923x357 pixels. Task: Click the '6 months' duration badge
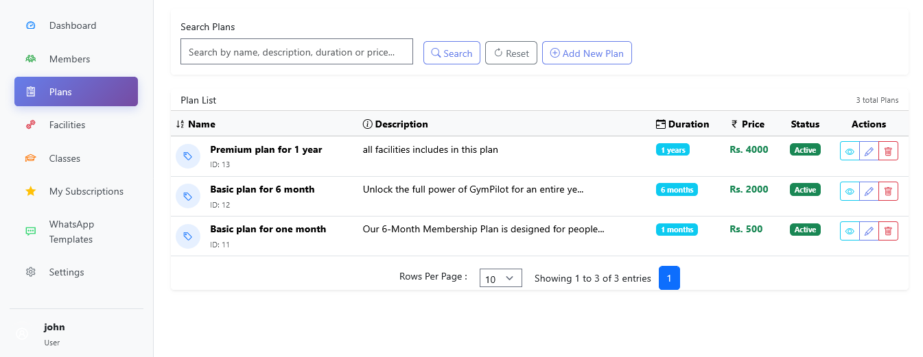tap(677, 189)
